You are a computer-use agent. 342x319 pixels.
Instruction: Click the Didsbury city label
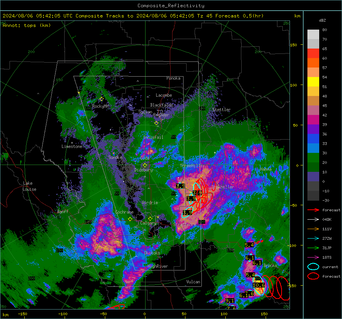point(144,170)
